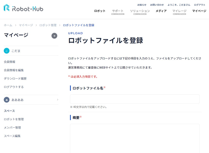The width and height of the screenshot is (209, 153).
Task: Go to マイページ breadcrumb
Action: click(26, 25)
